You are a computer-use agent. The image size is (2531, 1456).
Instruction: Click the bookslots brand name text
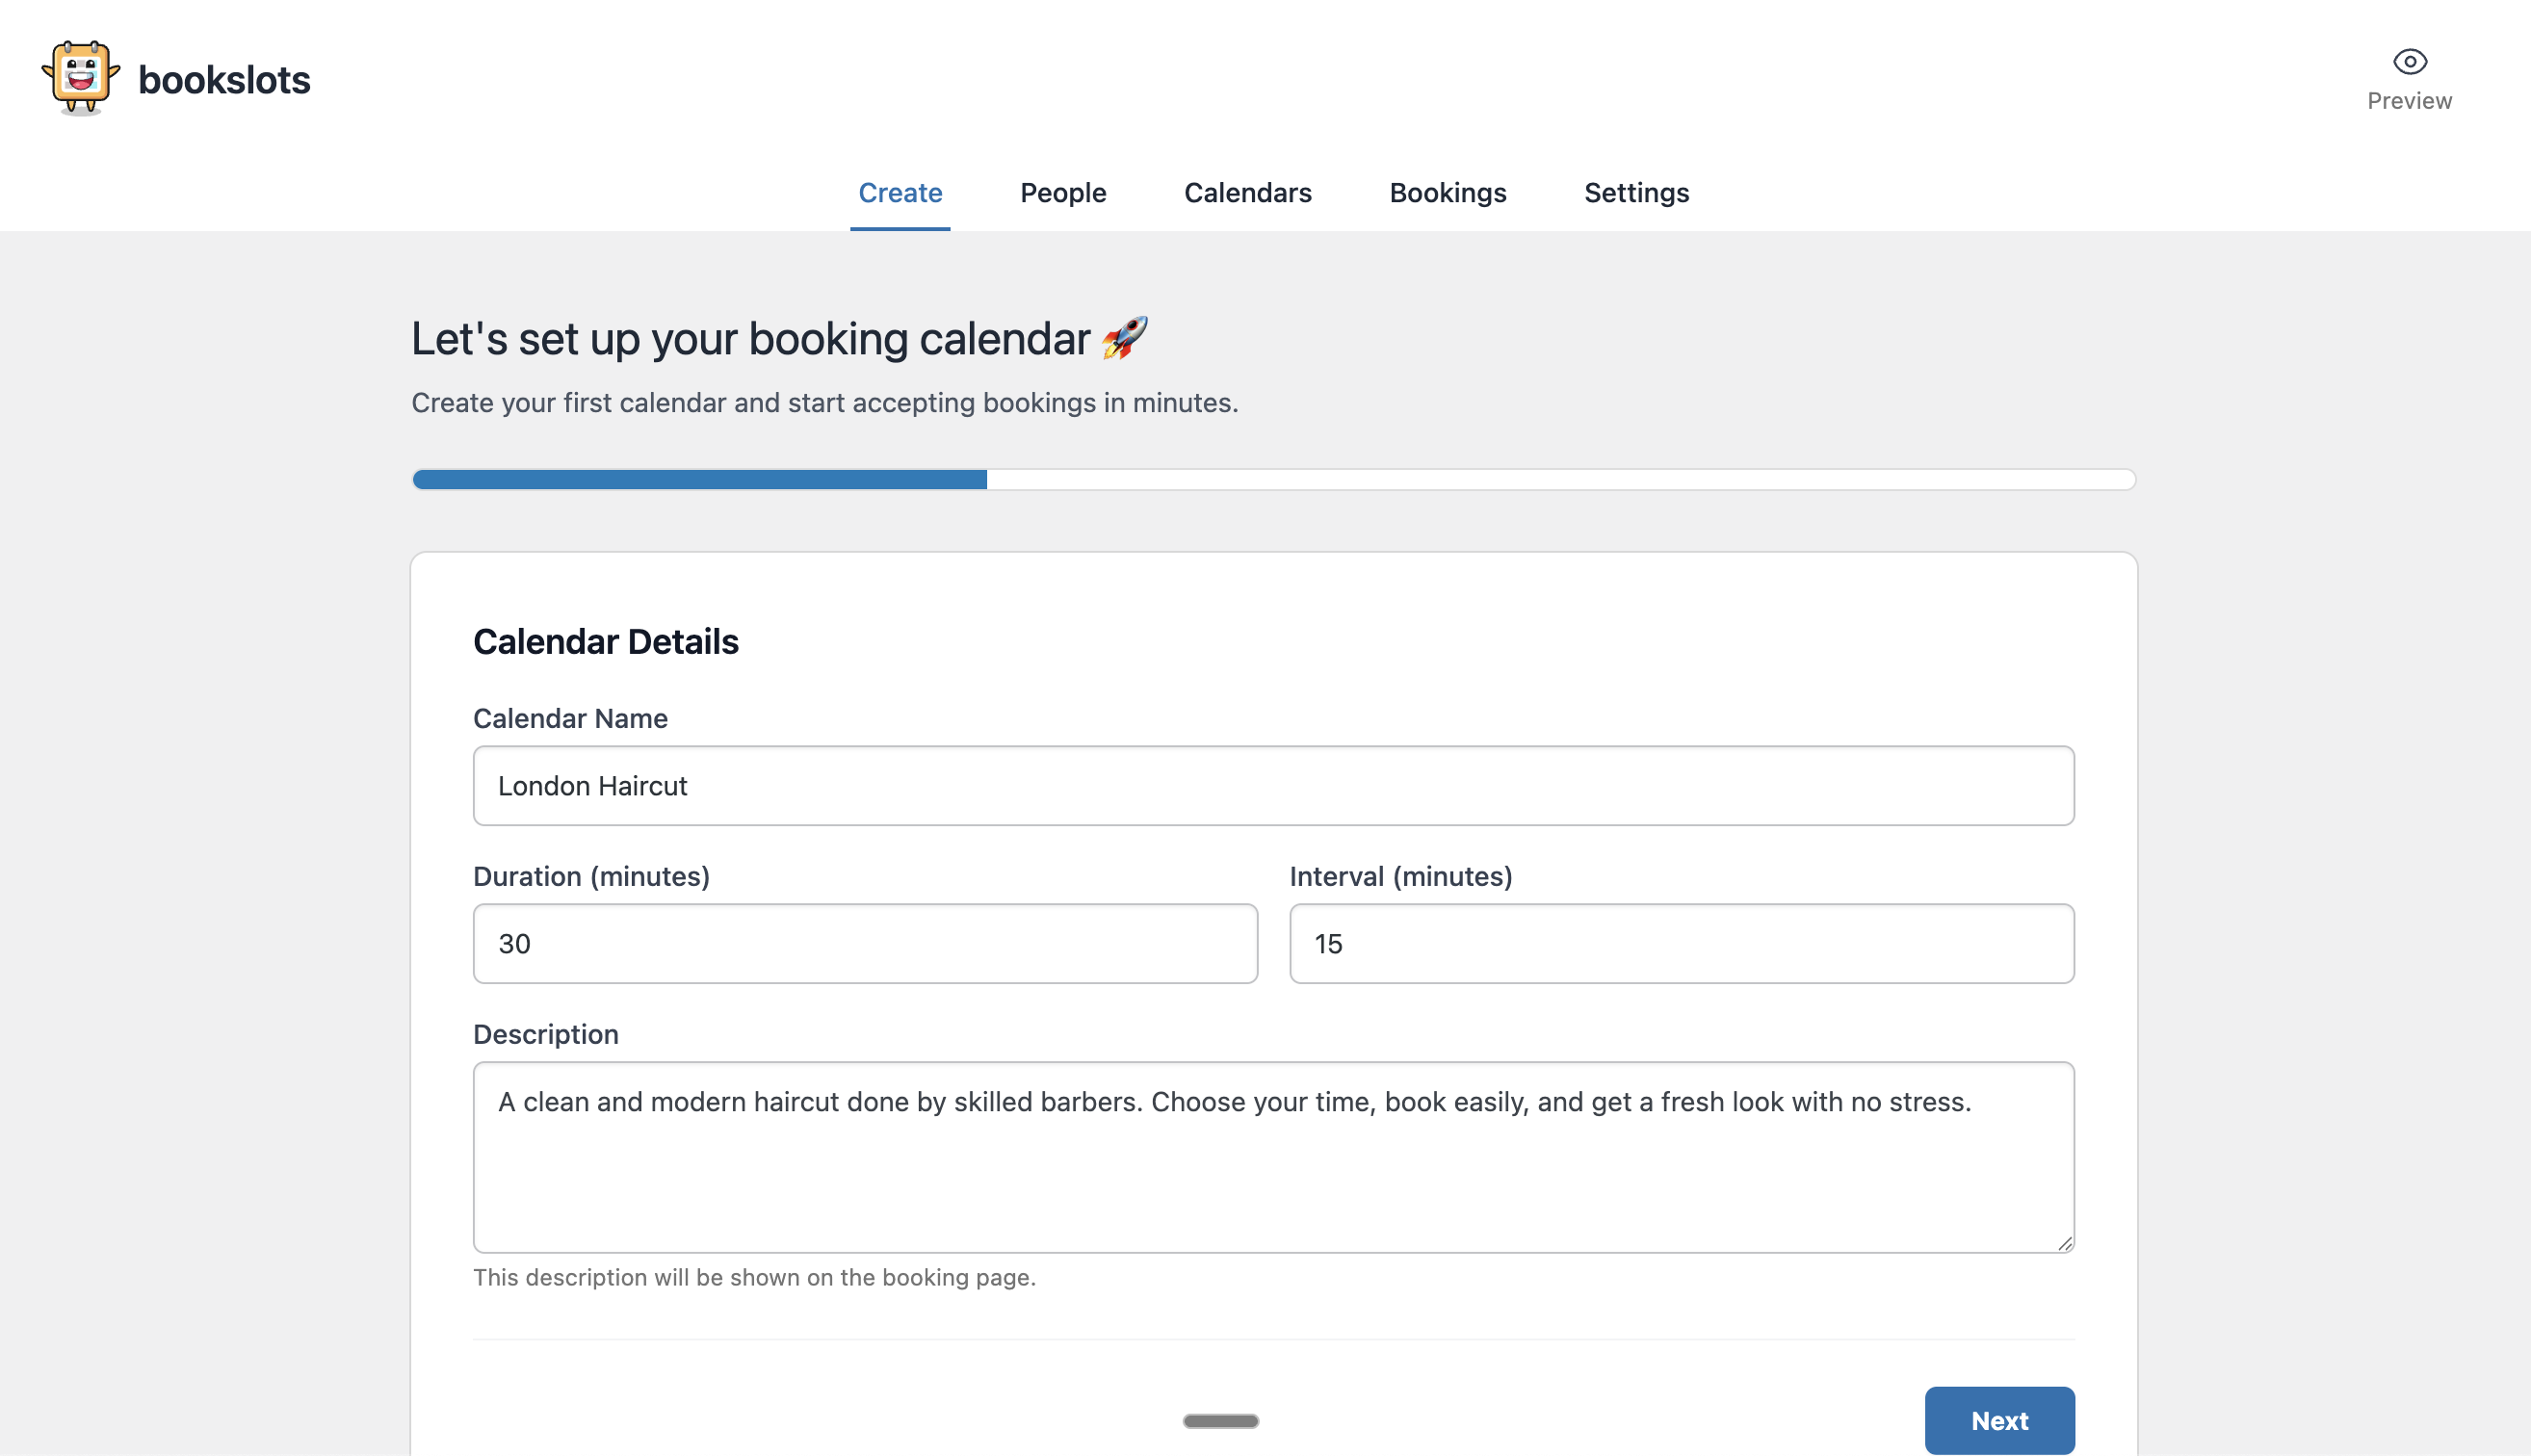(x=224, y=80)
